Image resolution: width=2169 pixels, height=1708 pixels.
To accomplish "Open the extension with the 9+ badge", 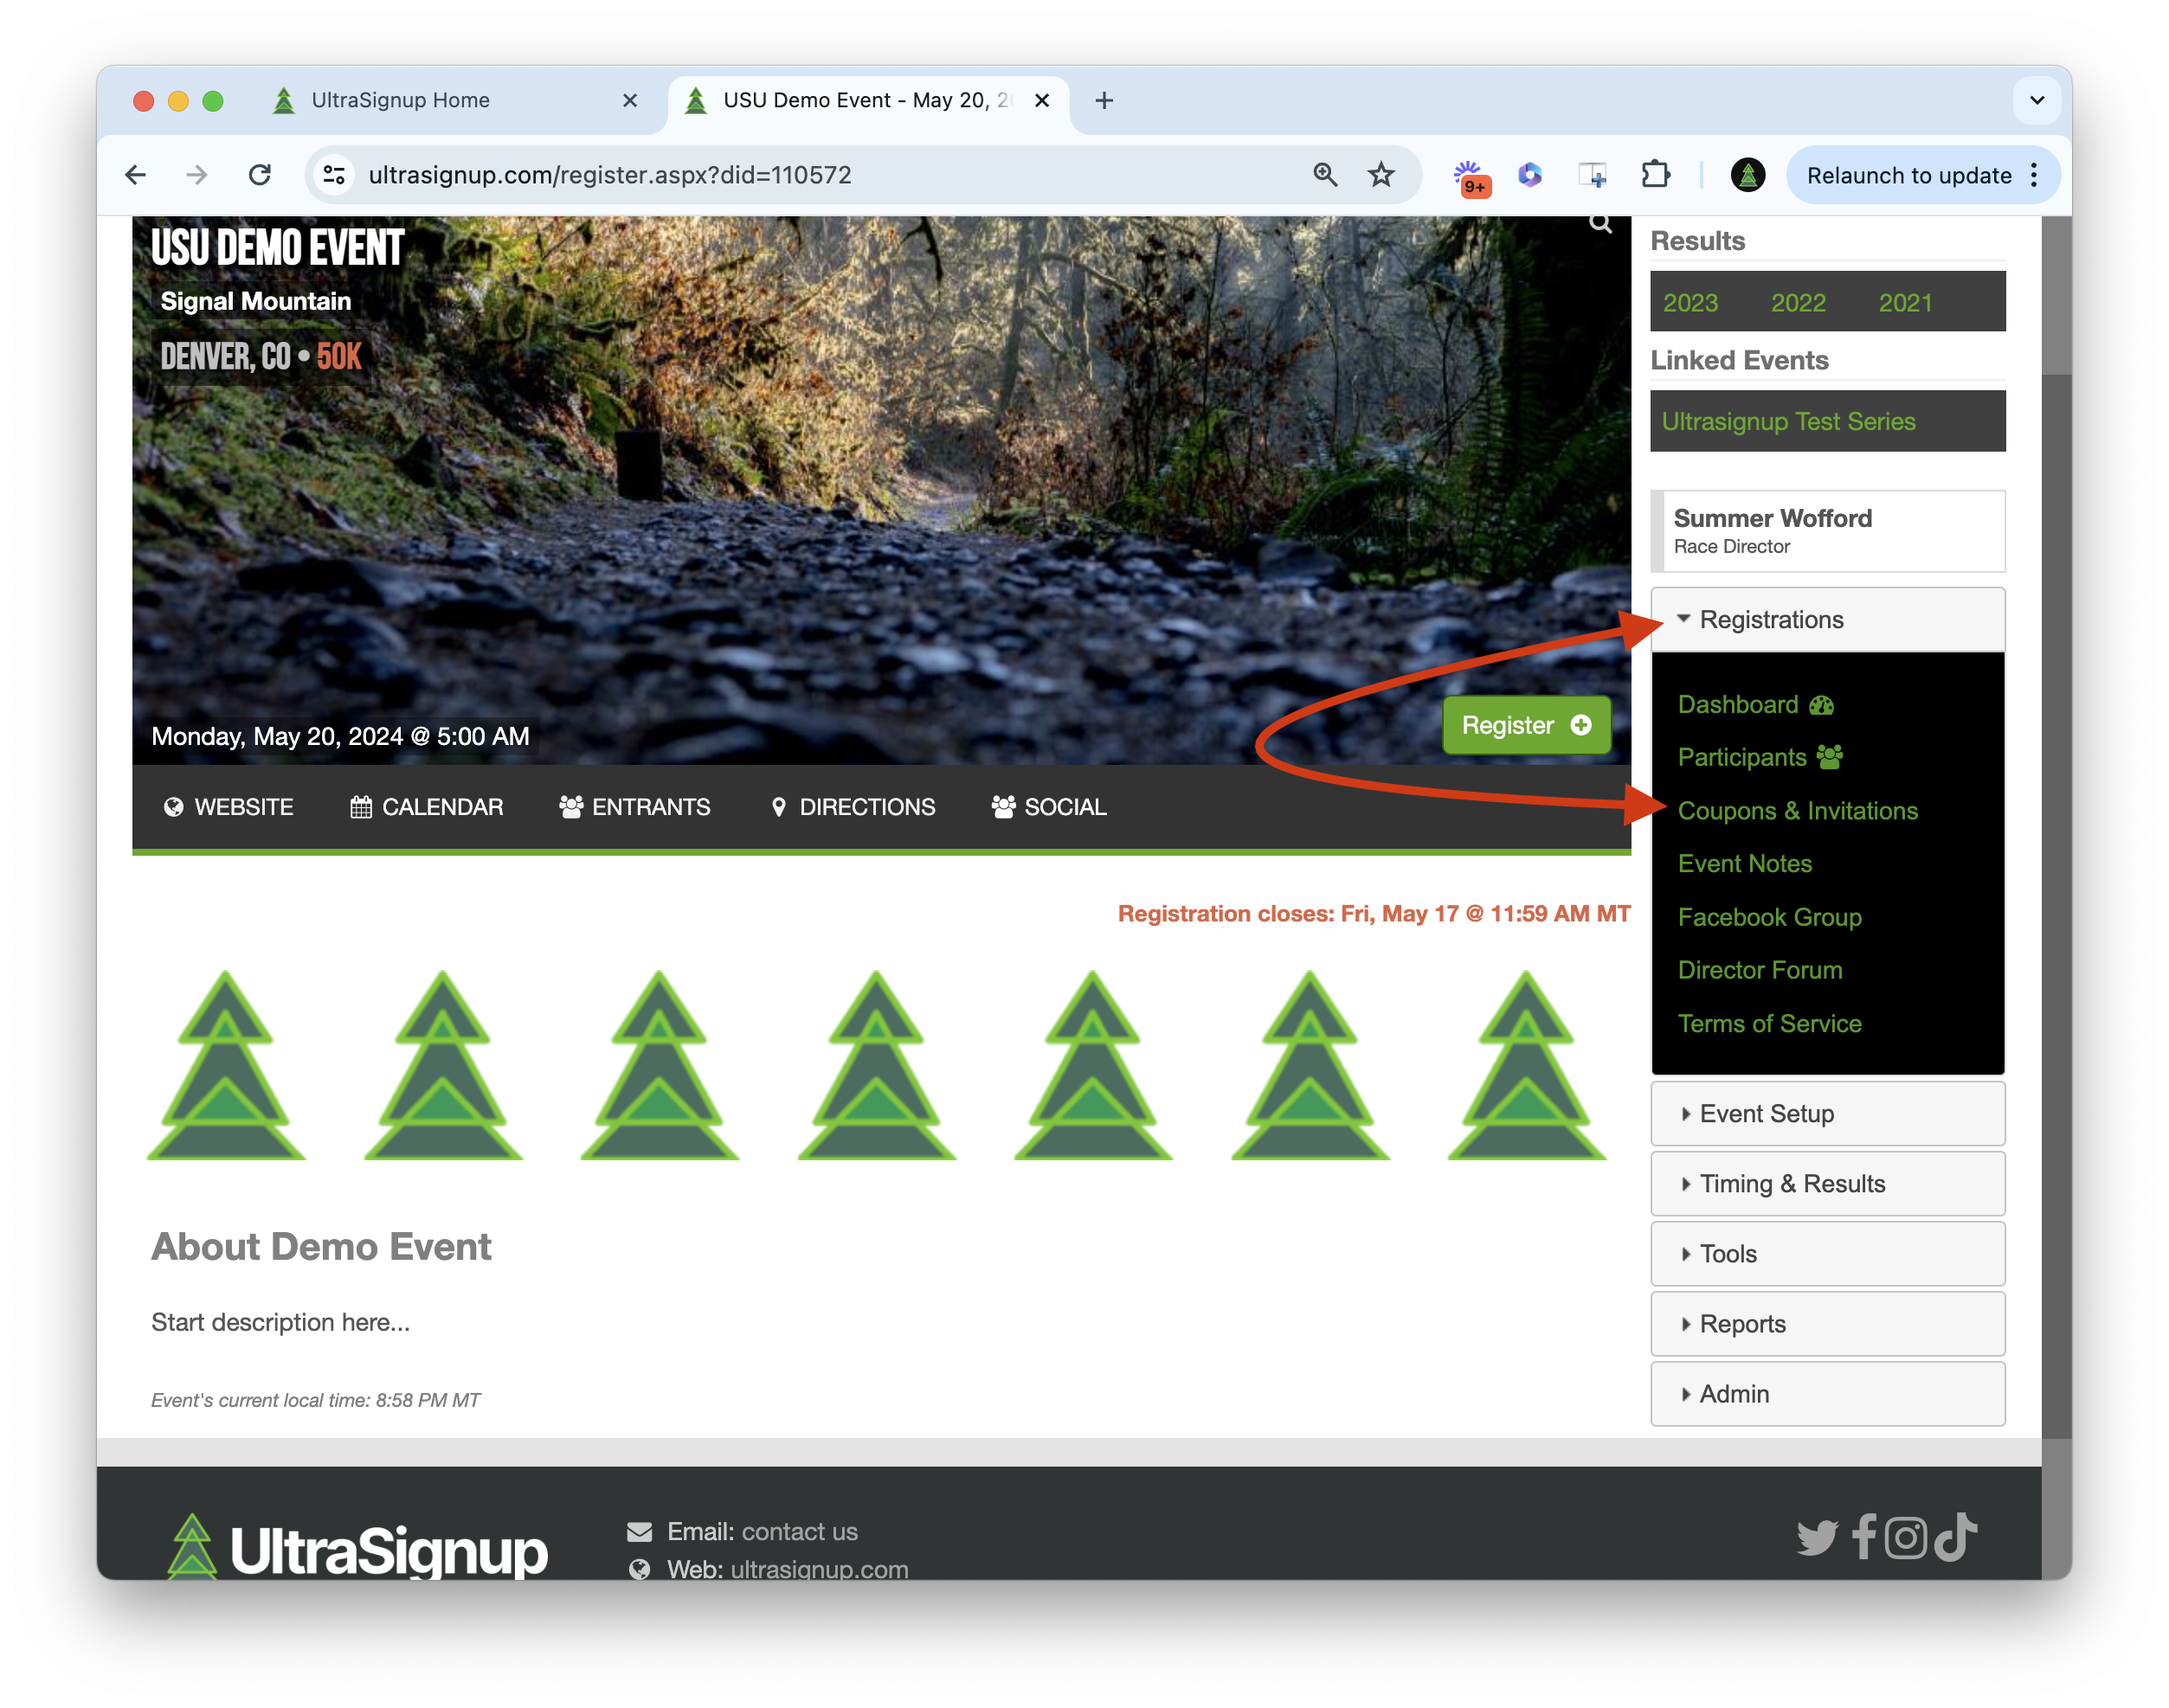I will click(x=1471, y=177).
